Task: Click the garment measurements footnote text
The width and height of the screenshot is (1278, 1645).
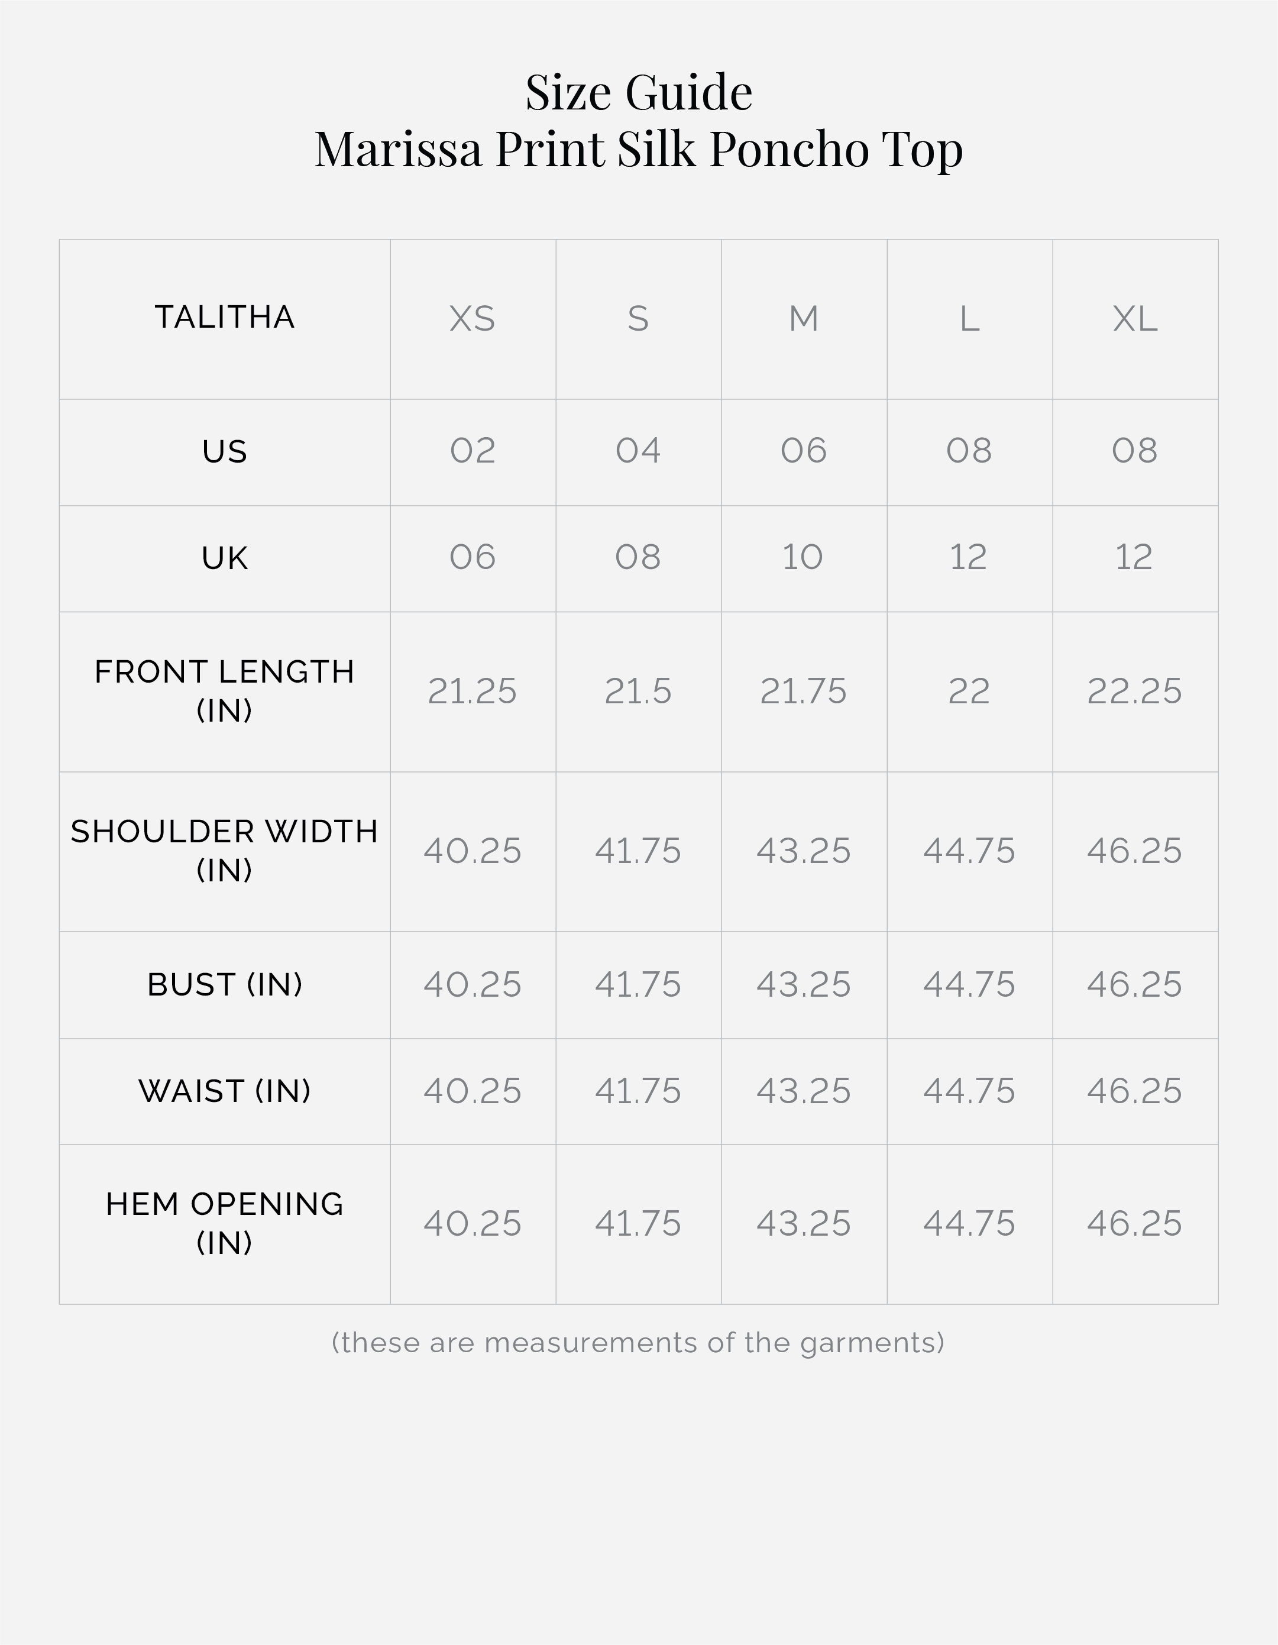Action: (x=638, y=1343)
